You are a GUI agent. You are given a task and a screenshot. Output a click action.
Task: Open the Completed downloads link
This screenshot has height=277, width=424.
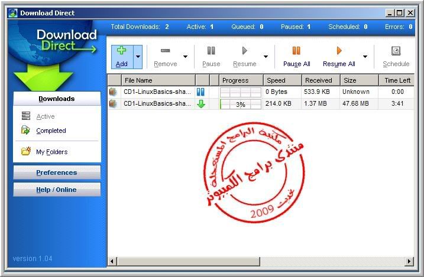coord(51,131)
